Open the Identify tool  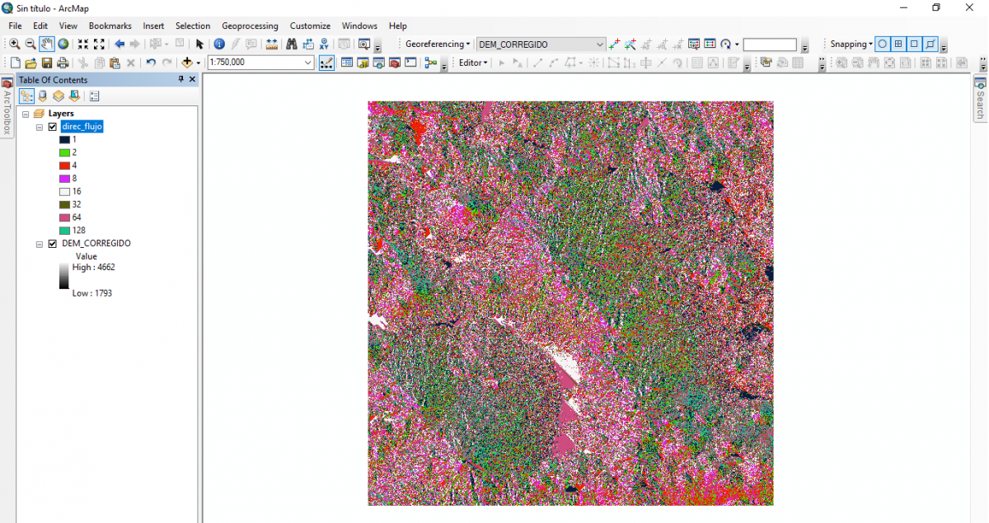pos(219,44)
